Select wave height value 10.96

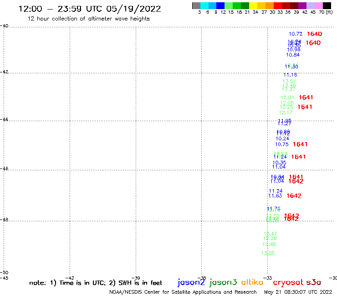click(x=294, y=50)
